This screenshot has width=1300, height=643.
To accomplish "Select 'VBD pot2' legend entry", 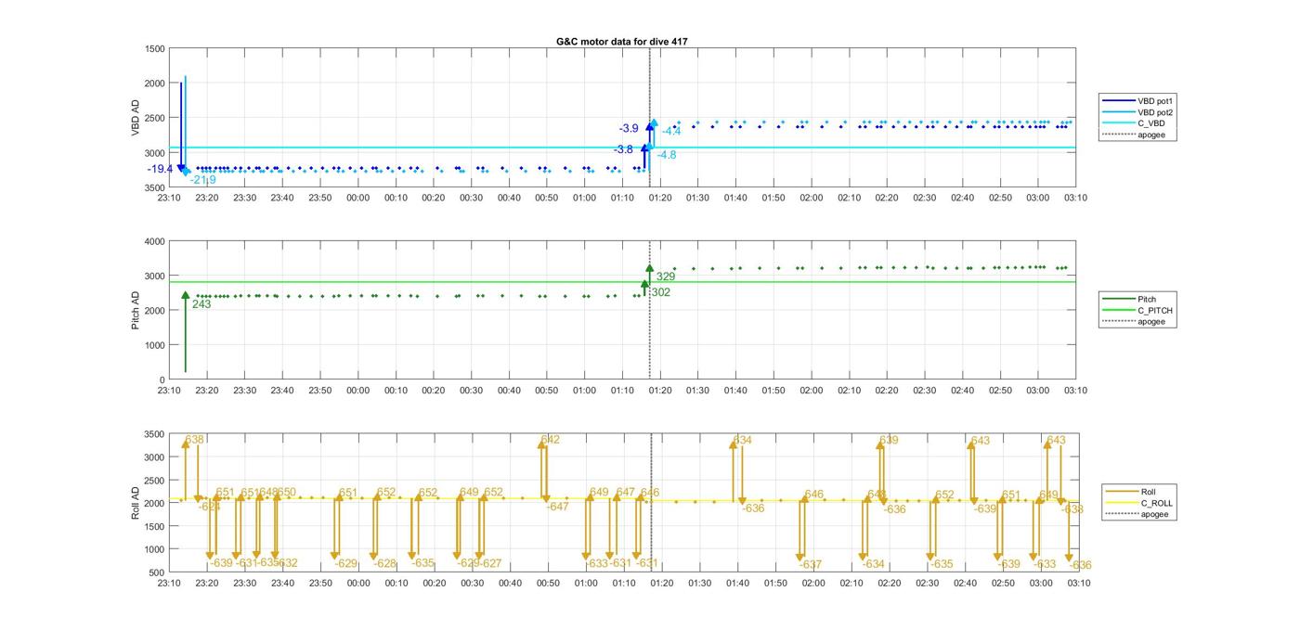I will 1157,112.
